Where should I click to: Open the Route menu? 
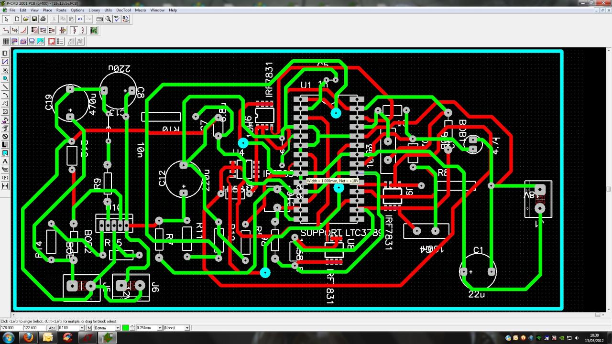point(61,10)
